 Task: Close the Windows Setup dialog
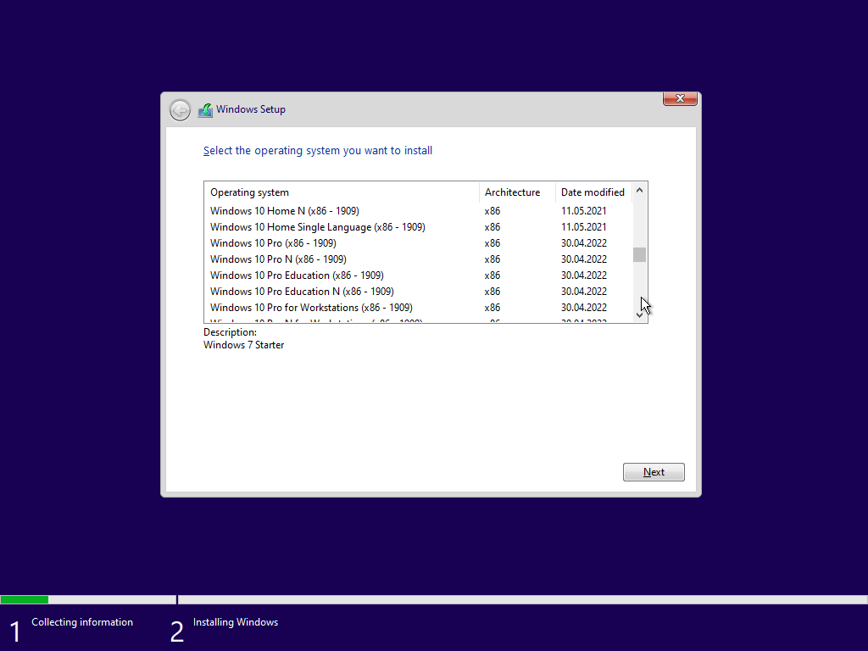tap(680, 98)
